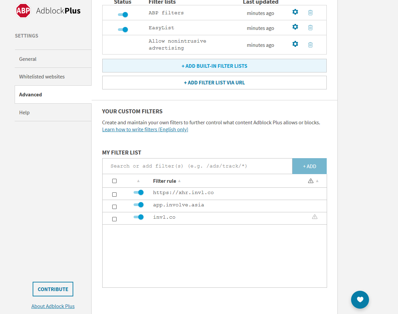The height and width of the screenshot is (314, 398).
Task: Click Allow nonintrusive advertising list name
Action: pos(177,44)
